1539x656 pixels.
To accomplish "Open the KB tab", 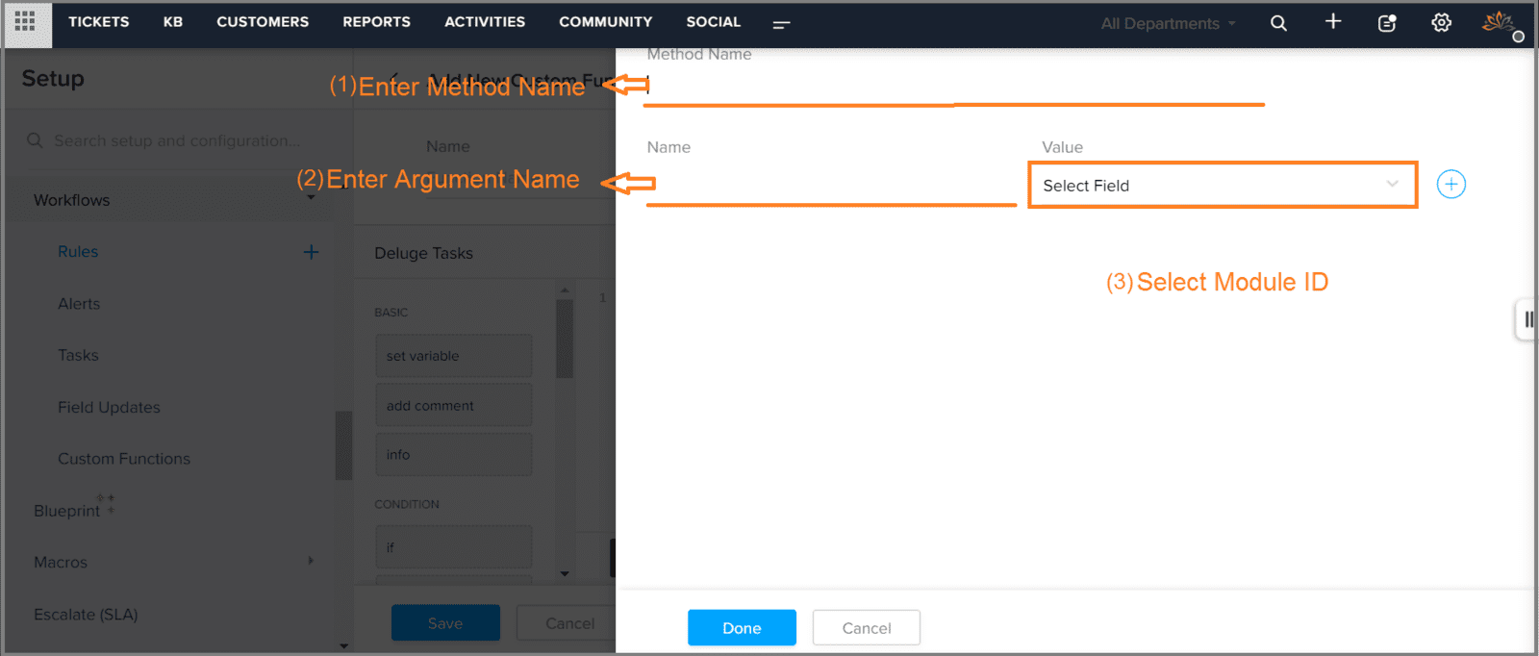I will pos(173,21).
